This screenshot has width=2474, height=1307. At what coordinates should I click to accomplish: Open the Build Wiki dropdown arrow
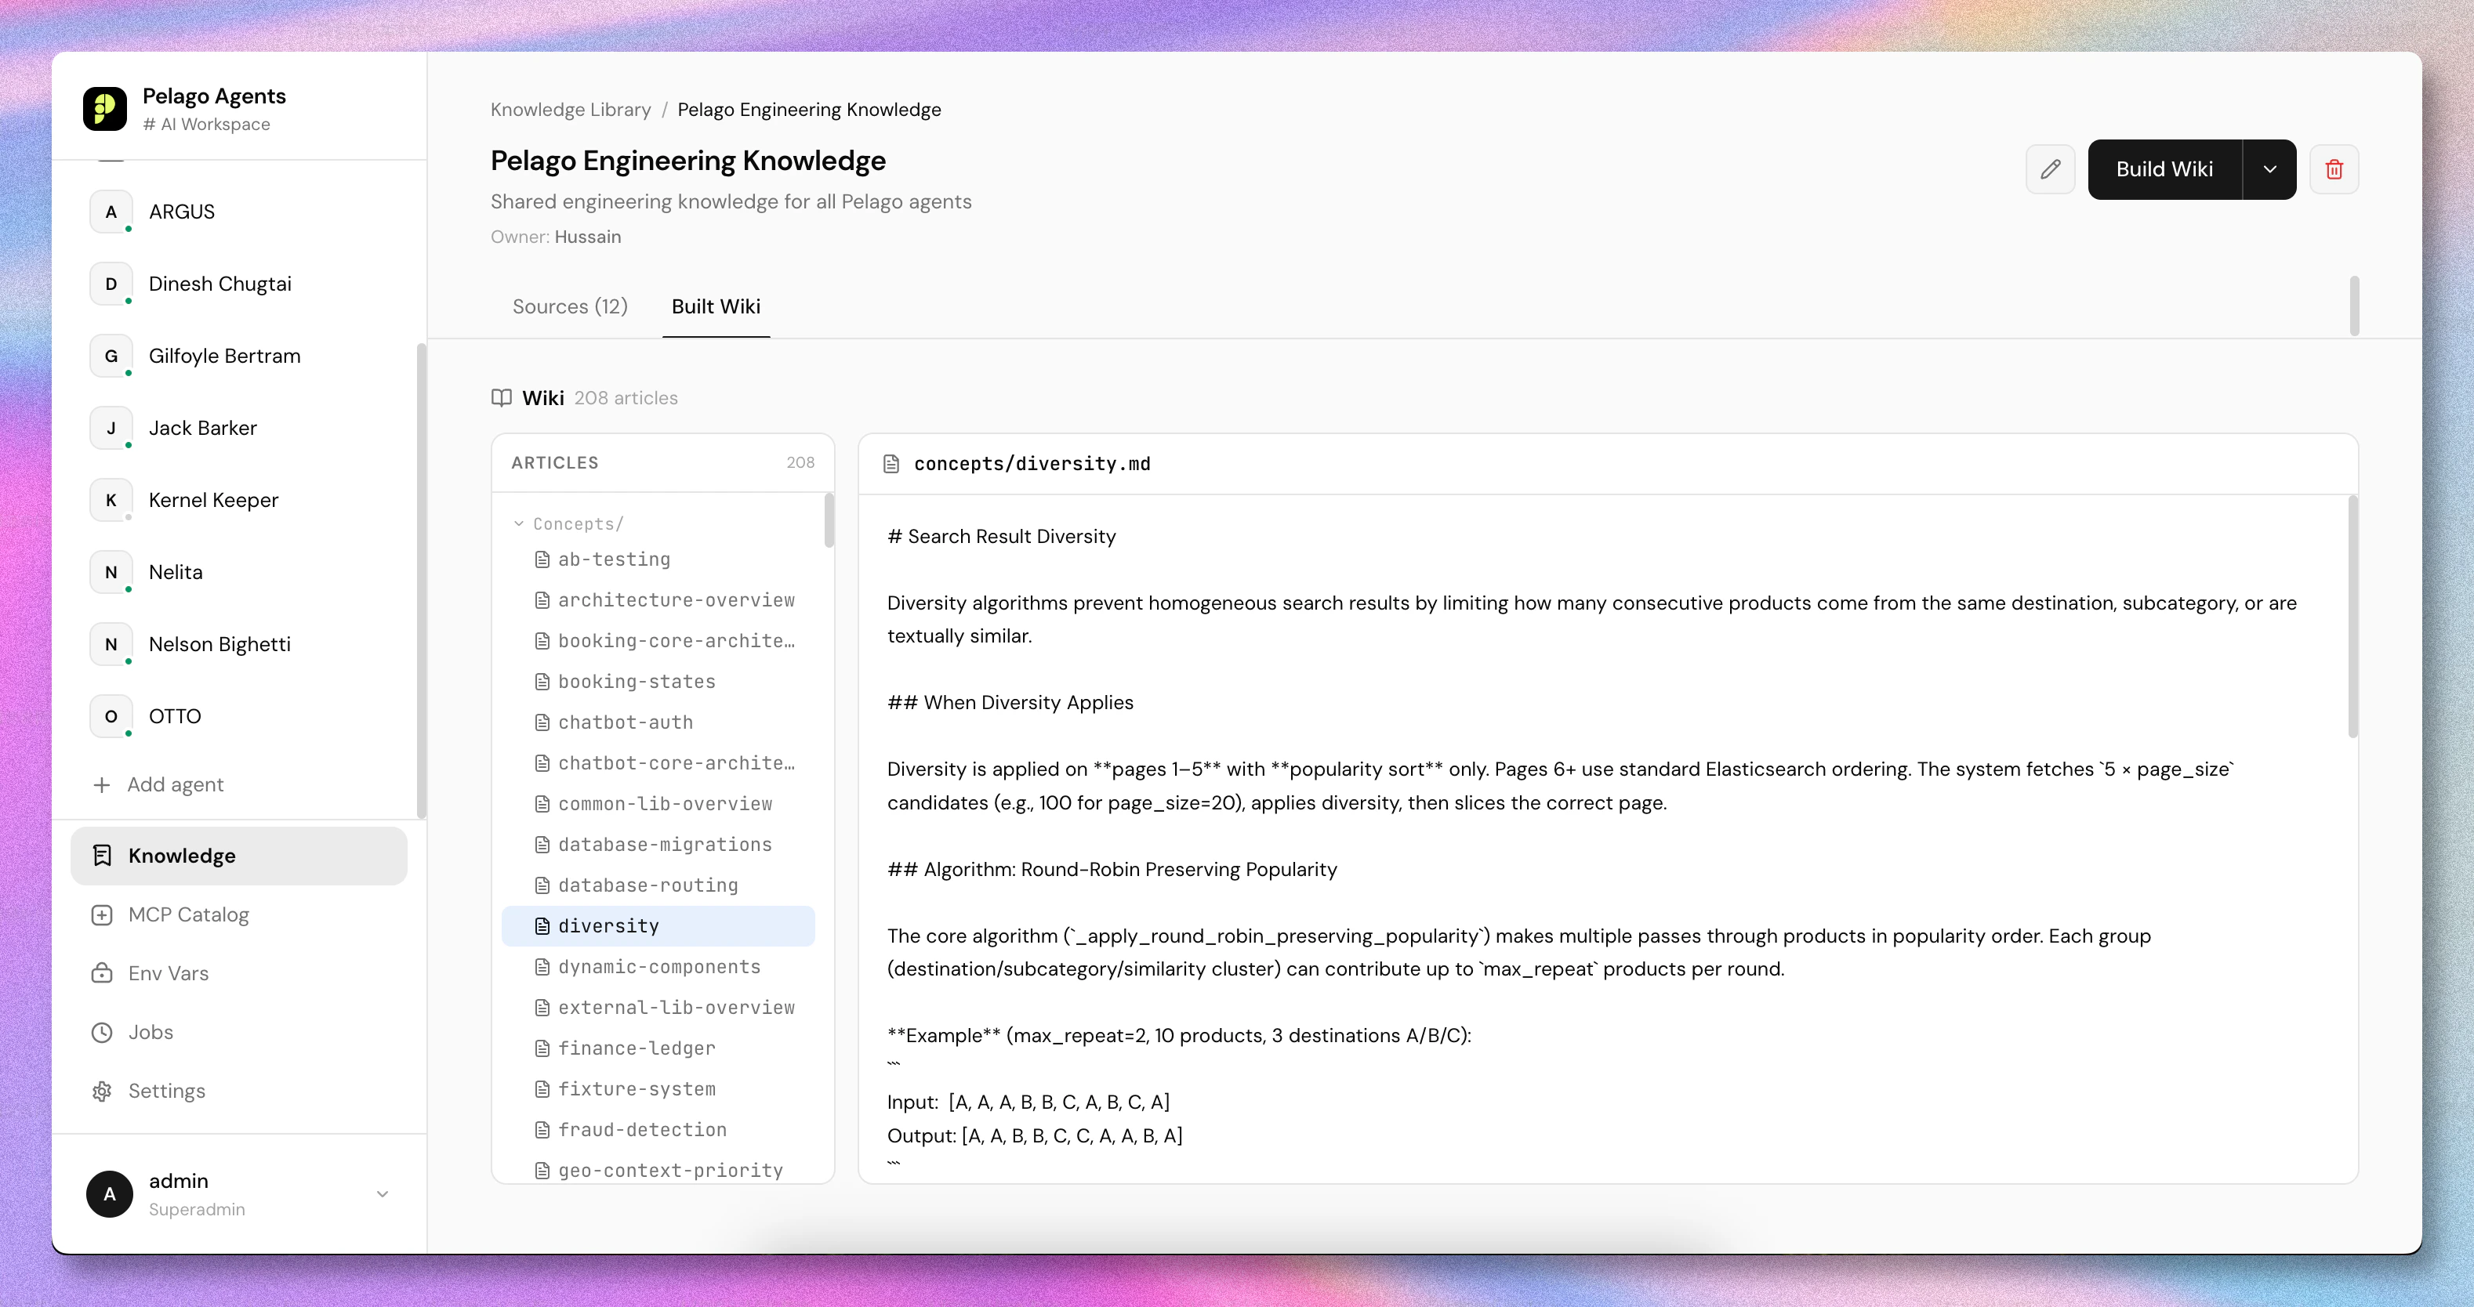pyautogui.click(x=2269, y=169)
